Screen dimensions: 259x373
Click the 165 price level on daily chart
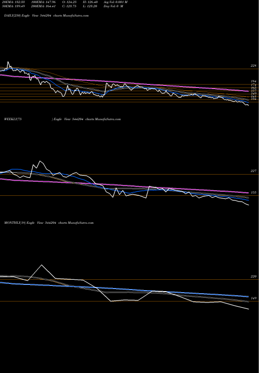click(253, 88)
